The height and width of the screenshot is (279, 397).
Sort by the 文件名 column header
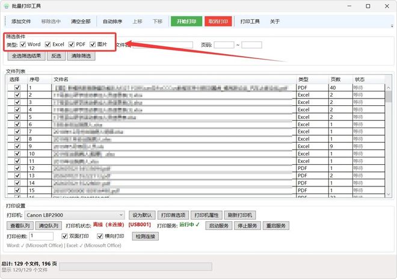174,79
